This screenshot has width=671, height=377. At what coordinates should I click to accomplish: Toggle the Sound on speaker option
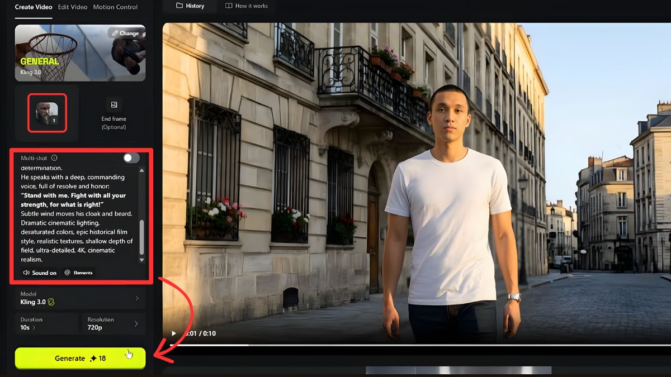(40, 273)
